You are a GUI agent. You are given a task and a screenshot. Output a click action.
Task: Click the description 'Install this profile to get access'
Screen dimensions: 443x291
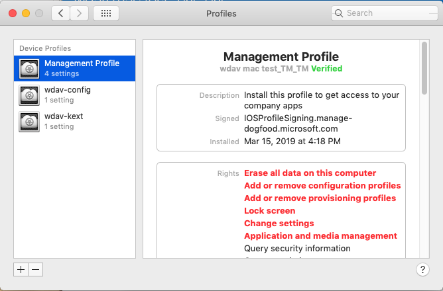tap(322, 101)
